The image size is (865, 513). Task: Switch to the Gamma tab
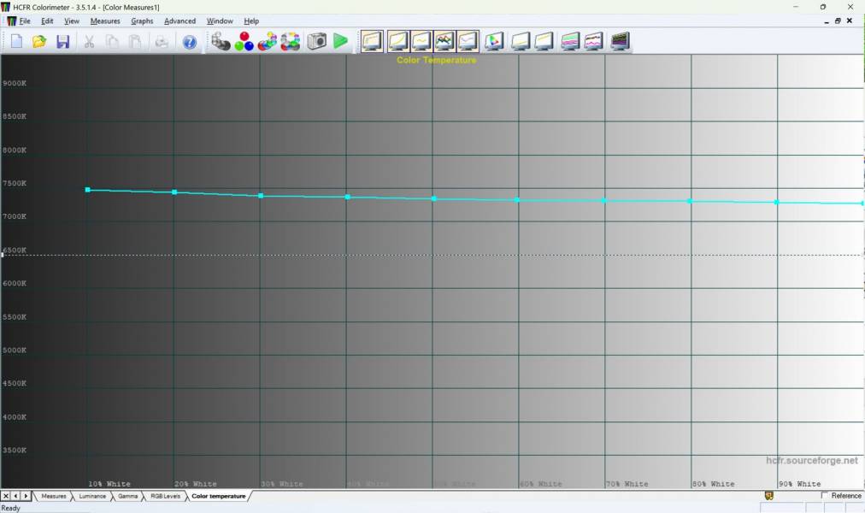128,496
